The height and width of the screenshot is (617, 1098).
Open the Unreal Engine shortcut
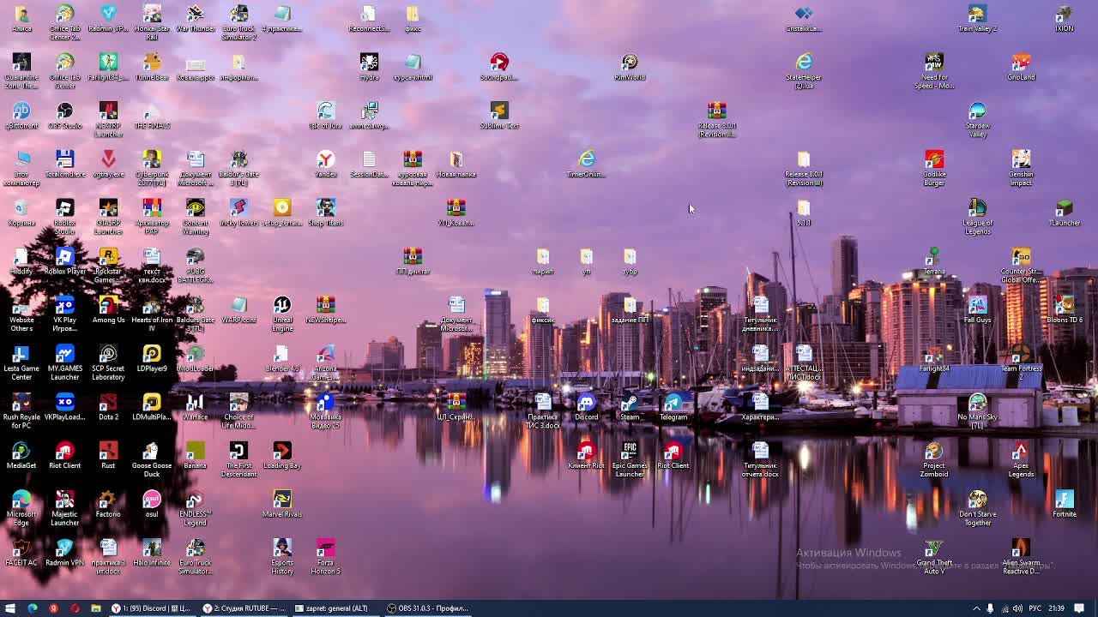282,313
